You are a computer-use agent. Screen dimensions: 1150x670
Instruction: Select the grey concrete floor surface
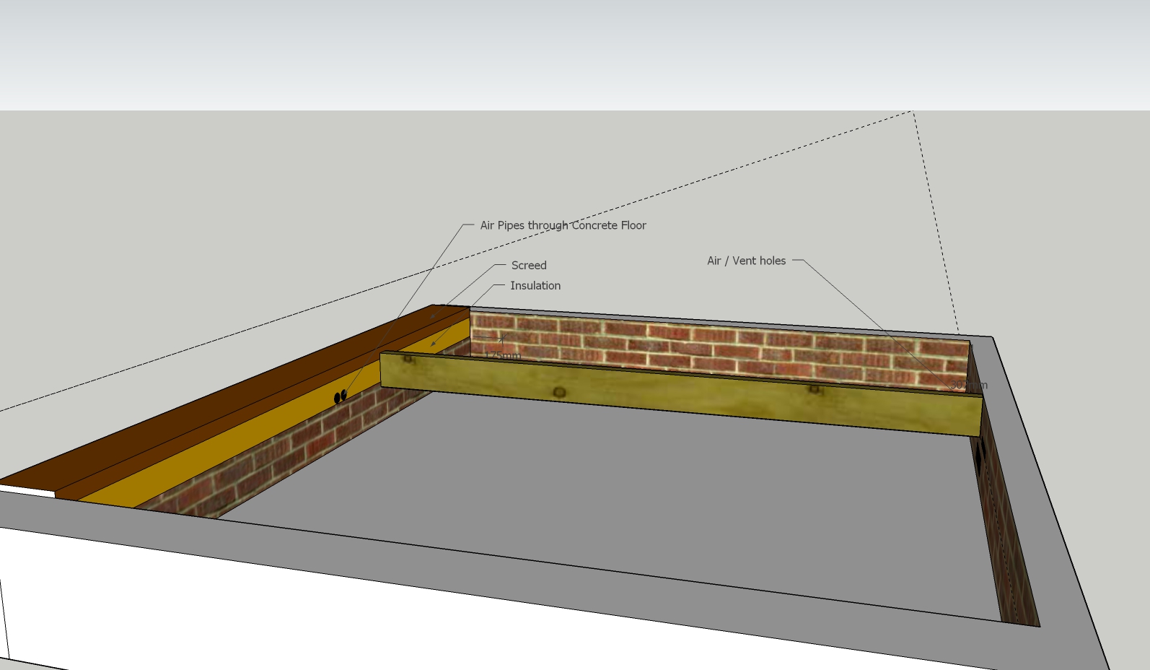tap(613, 491)
